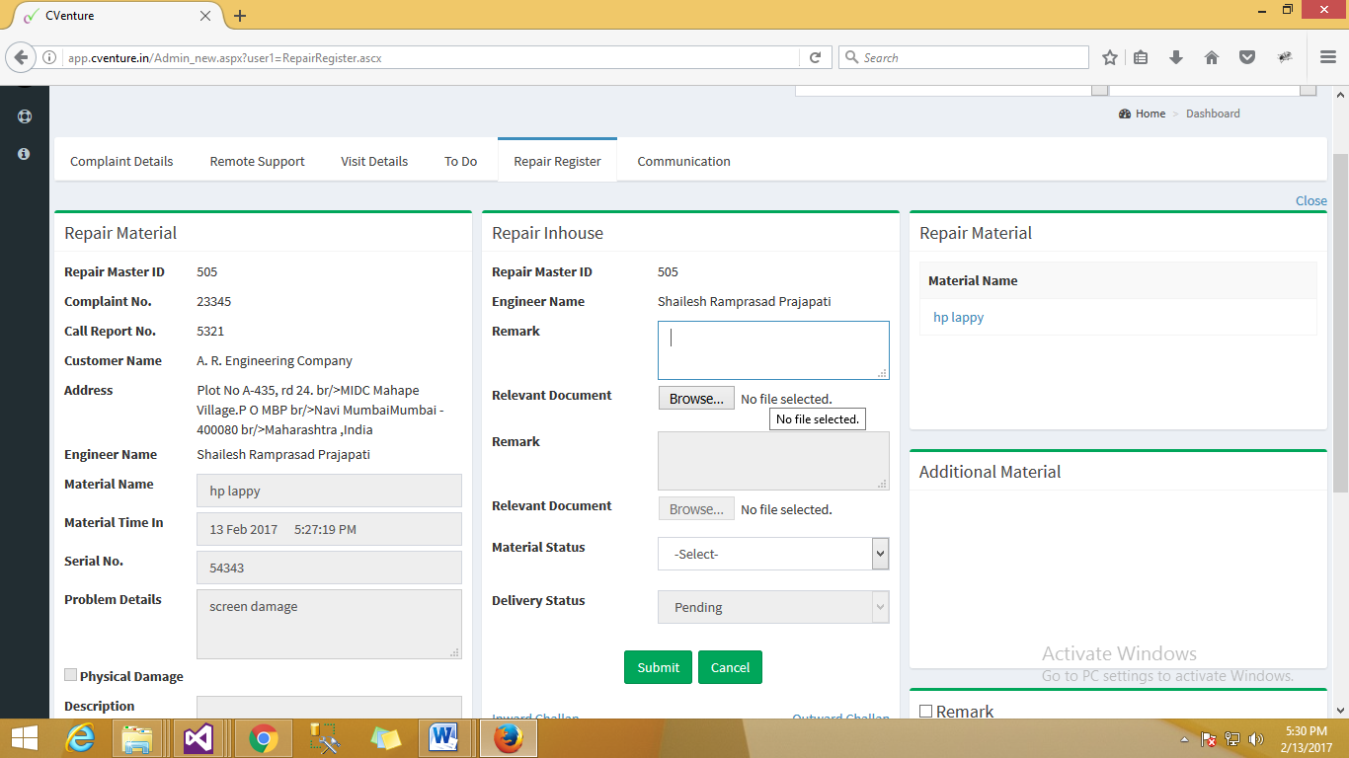Open Sticky Notes from the taskbar
Image resolution: width=1349 pixels, height=758 pixels.
point(385,738)
